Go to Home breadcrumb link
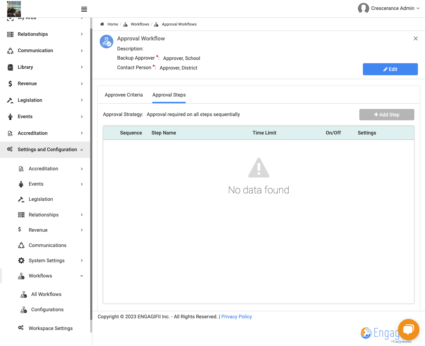Viewport: 425px width, 346px height. [113, 24]
